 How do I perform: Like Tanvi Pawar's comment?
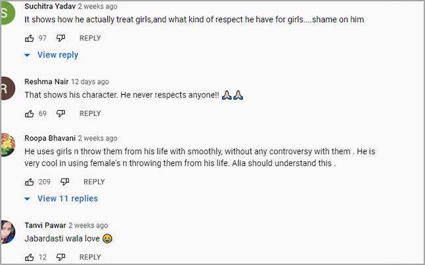(30, 258)
